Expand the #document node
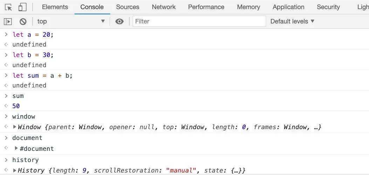 16,148
